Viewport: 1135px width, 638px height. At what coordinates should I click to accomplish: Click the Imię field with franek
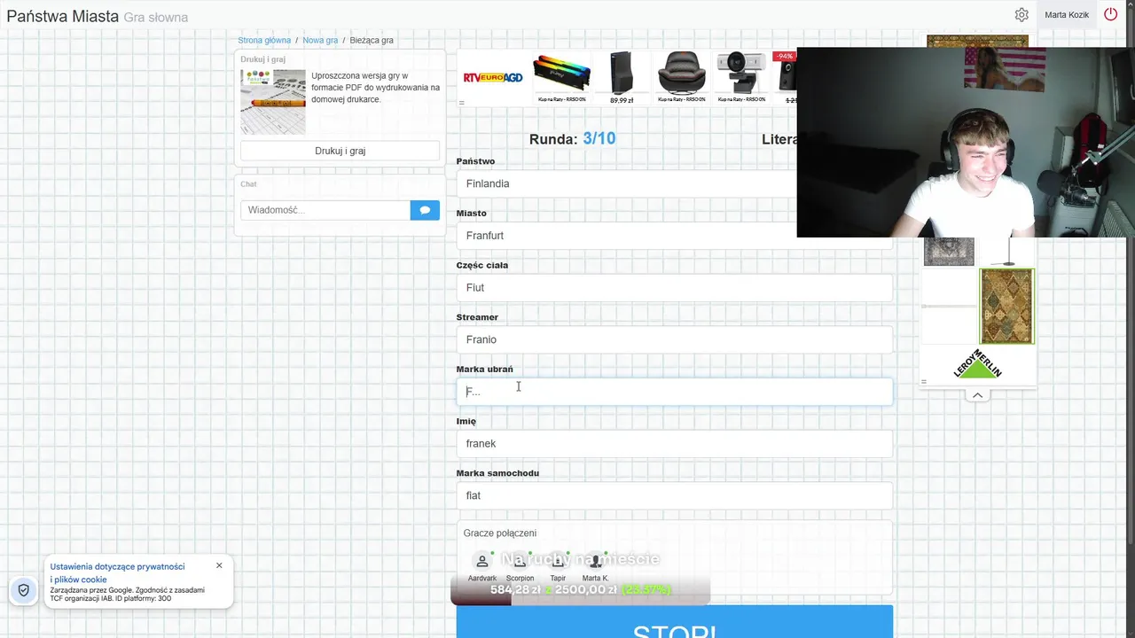point(675,443)
